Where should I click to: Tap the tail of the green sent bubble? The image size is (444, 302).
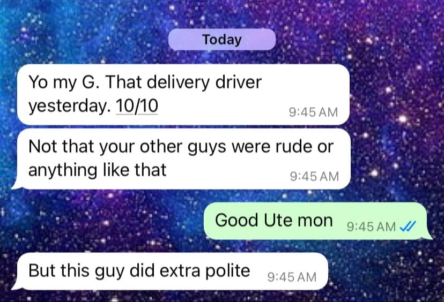pyautogui.click(x=428, y=235)
